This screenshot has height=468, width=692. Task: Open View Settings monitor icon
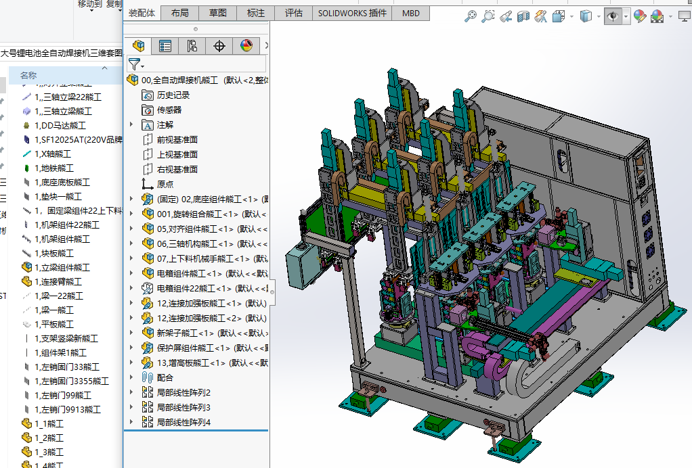tap(685, 17)
